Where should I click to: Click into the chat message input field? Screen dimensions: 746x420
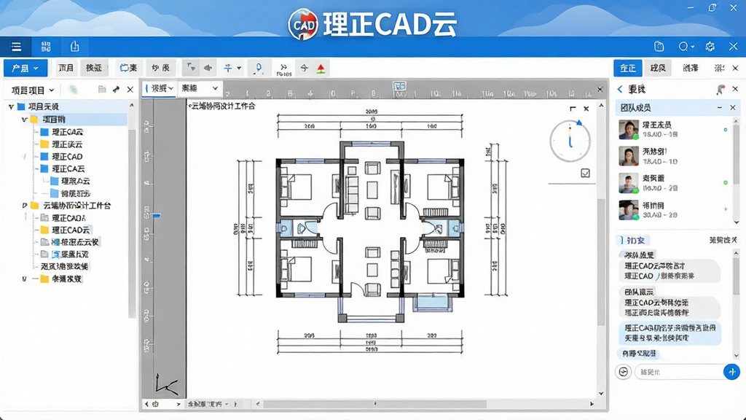(679, 372)
